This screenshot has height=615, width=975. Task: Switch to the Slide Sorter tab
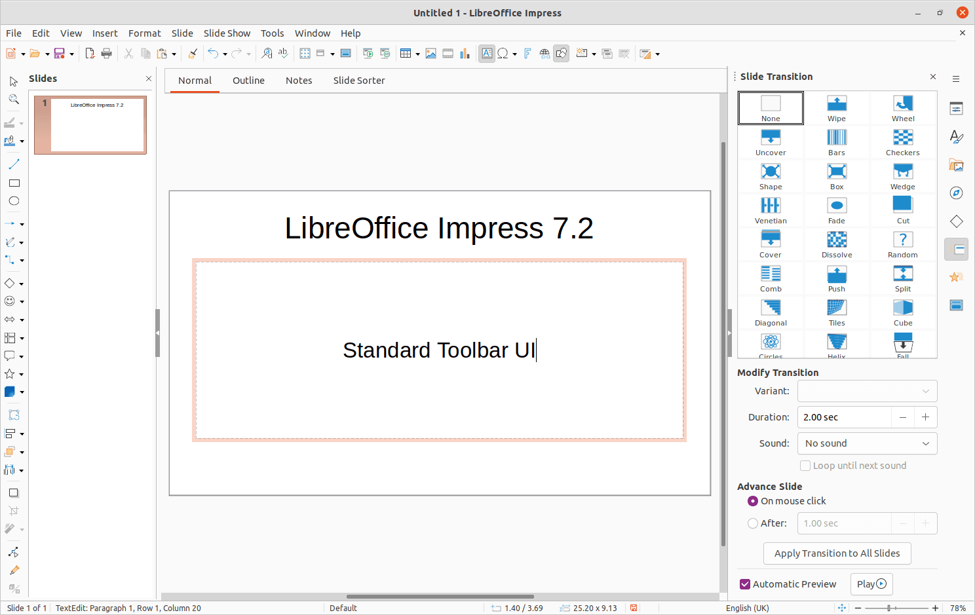pyautogui.click(x=359, y=81)
